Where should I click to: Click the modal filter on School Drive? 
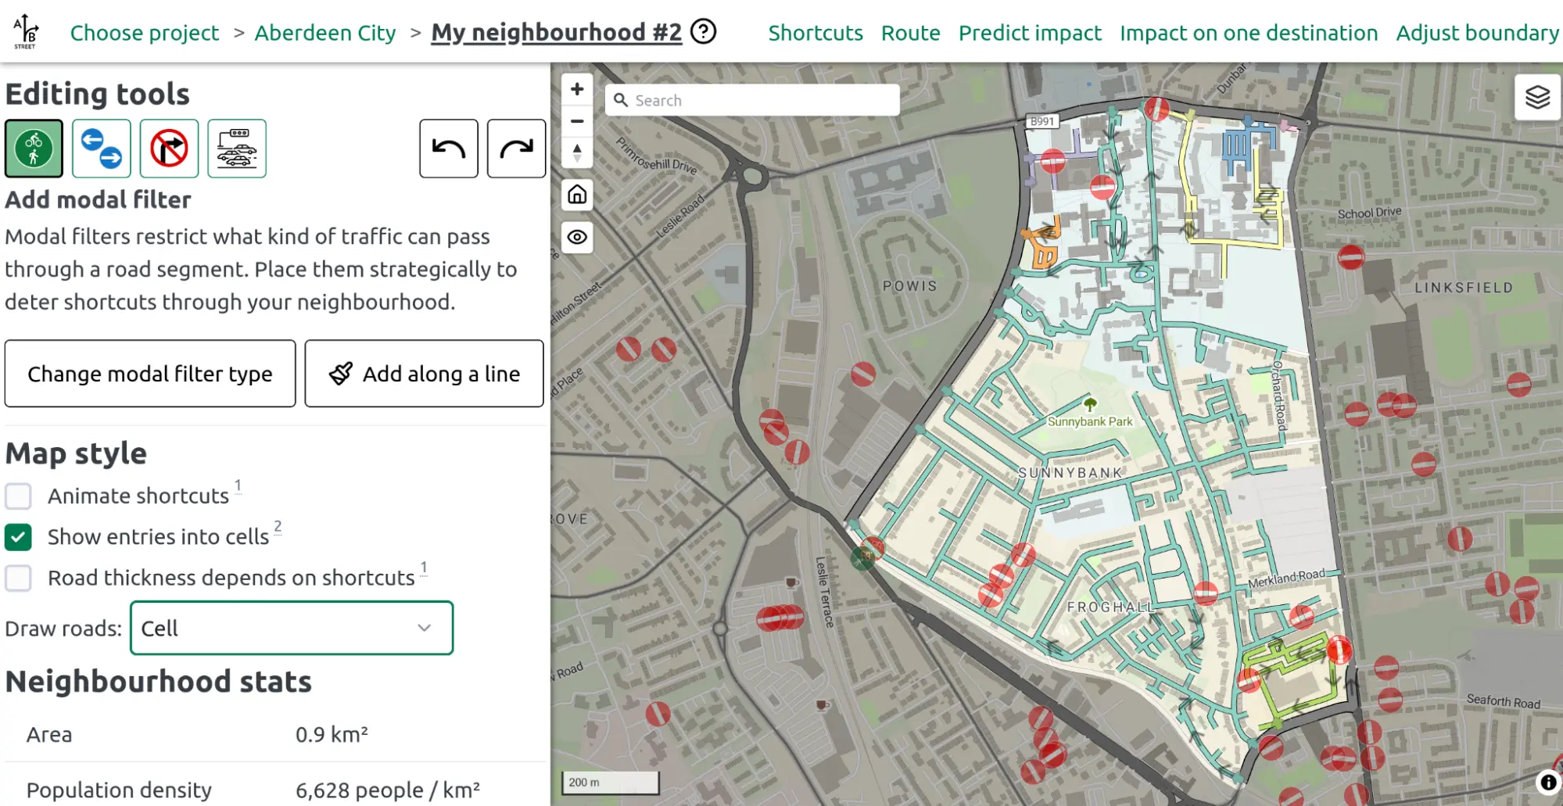point(1351,256)
